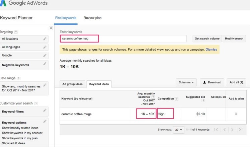The image size is (250, 147).
Task: Click the Get search volume button
Action: [207, 39]
